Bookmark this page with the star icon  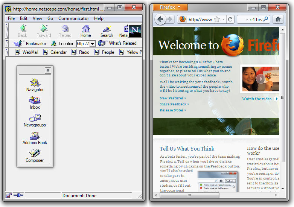tap(217, 19)
